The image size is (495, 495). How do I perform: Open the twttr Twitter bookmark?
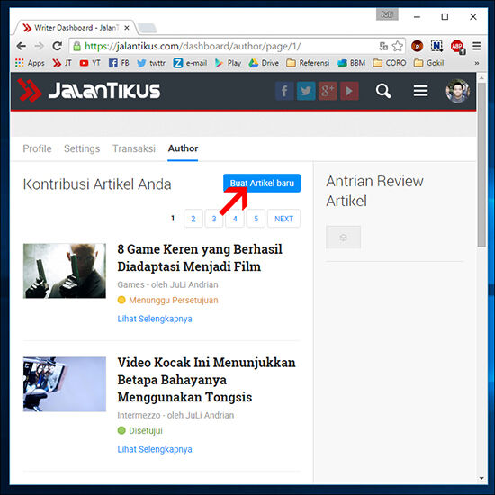pos(151,63)
